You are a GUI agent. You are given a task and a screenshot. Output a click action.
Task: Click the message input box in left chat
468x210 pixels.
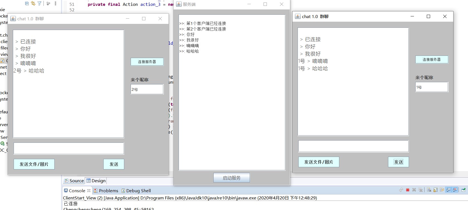coord(69,149)
